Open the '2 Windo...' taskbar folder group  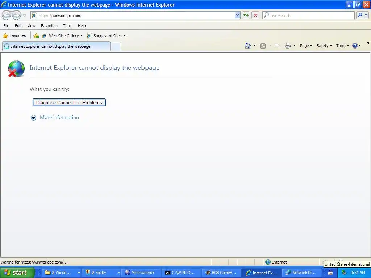(x=62, y=273)
